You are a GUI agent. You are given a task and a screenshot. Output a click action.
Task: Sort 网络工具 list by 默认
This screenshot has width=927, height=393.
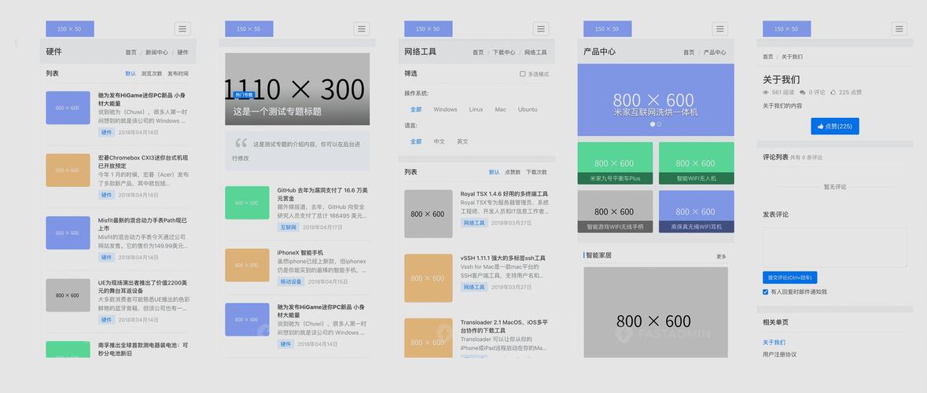coord(495,173)
